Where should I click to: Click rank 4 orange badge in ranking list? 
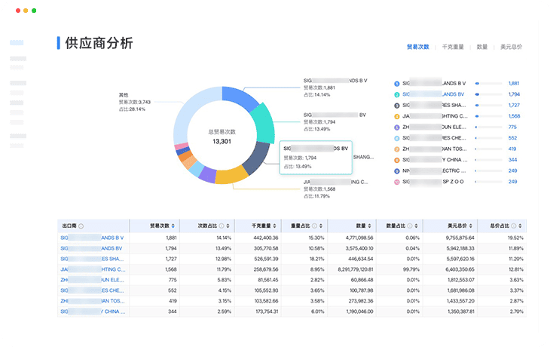pos(396,116)
